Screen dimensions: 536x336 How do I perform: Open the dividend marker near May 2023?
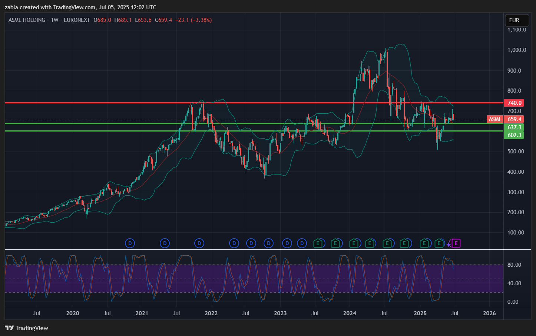[x=302, y=243]
